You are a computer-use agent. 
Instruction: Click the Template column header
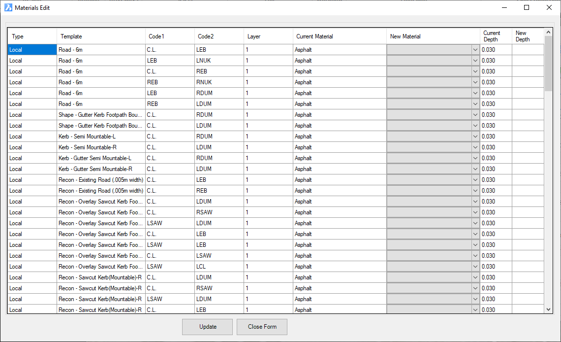point(101,36)
